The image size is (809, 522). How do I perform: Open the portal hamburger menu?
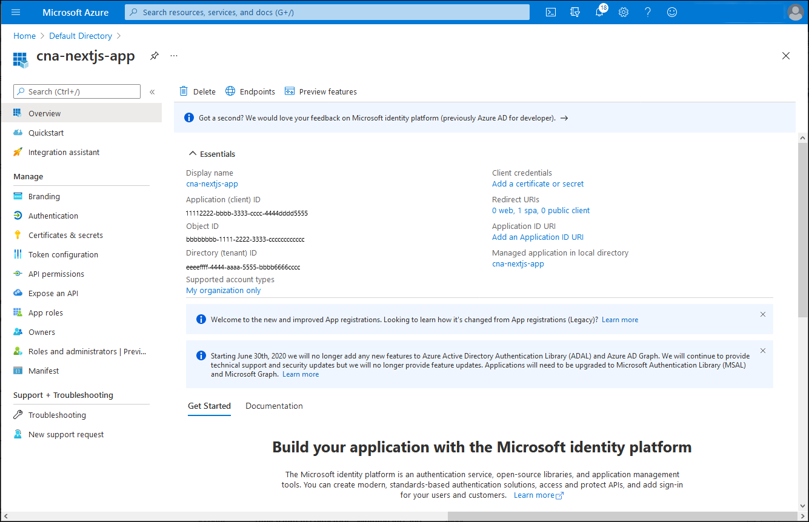point(16,12)
